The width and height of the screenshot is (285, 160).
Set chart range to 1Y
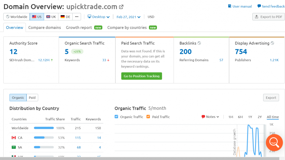tap(250, 117)
